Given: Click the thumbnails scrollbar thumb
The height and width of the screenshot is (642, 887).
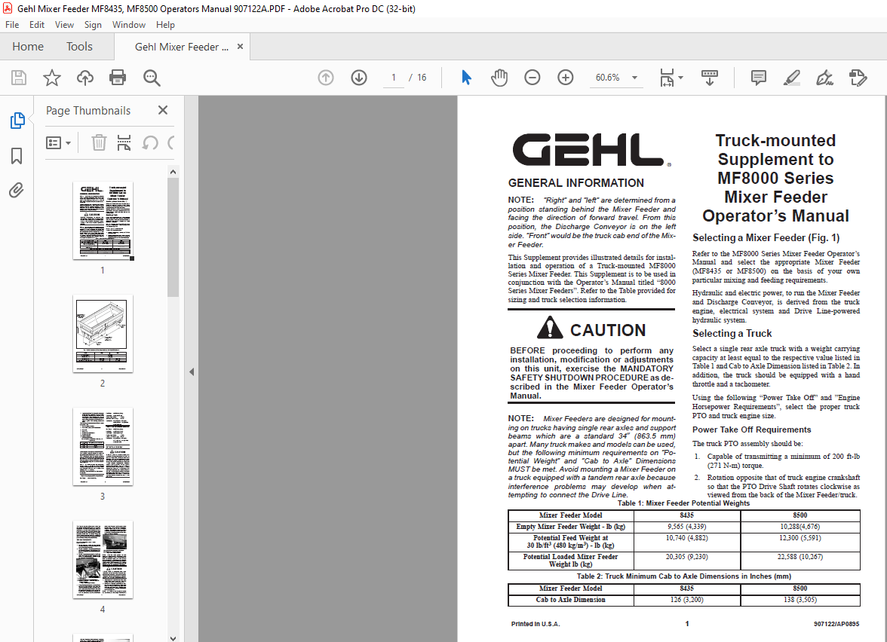Looking at the screenshot, I should click(173, 237).
